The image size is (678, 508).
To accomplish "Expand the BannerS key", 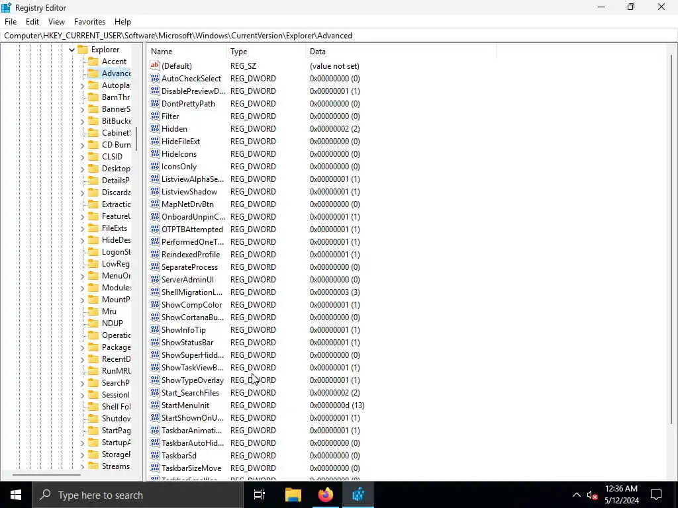I will pyautogui.click(x=82, y=109).
